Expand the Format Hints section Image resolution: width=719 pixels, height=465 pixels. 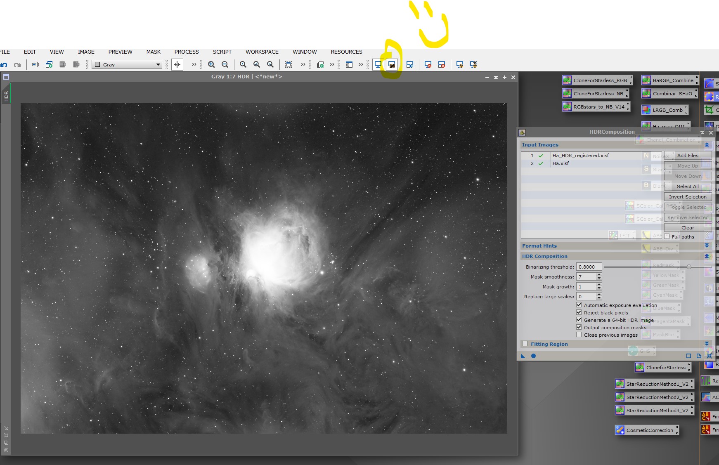[x=707, y=245]
